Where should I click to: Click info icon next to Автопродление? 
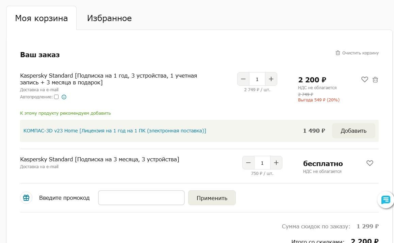pos(64,97)
